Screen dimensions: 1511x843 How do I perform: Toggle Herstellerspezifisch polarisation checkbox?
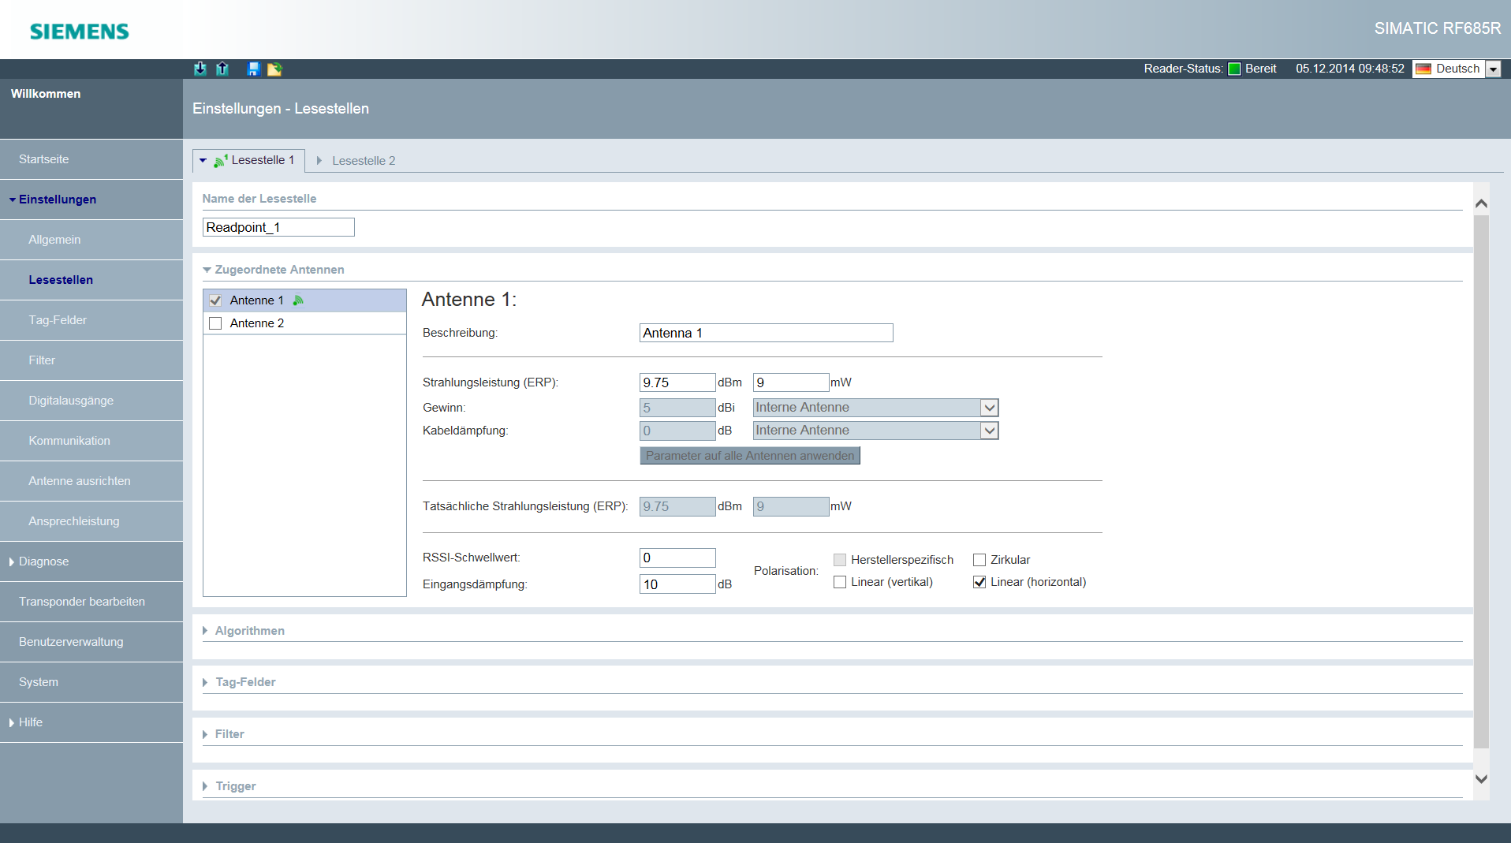click(840, 560)
